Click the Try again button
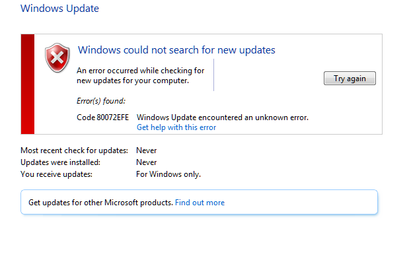The height and width of the screenshot is (264, 409). click(x=350, y=78)
